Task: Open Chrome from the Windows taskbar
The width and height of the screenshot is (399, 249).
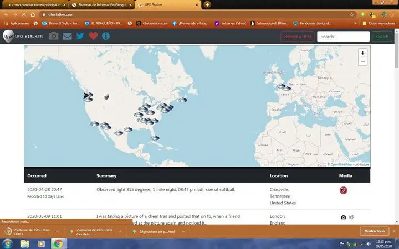Action: (58, 243)
